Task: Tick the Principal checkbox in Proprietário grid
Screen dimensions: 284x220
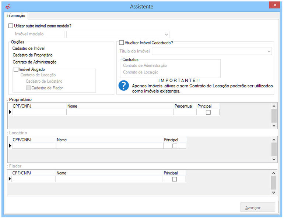Action: 208,112
